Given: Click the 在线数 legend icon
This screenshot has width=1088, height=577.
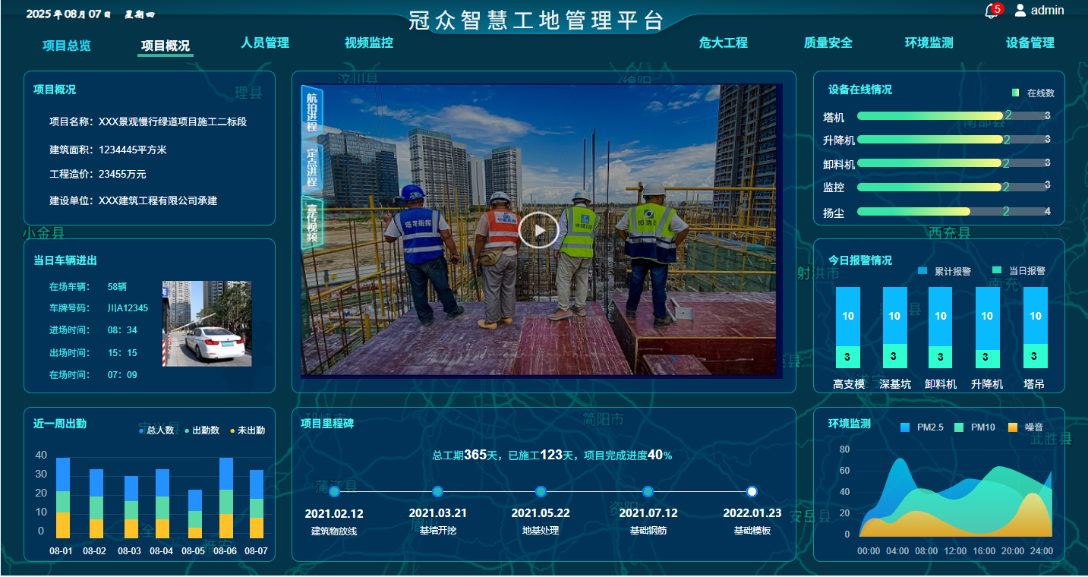Looking at the screenshot, I should tap(1016, 93).
